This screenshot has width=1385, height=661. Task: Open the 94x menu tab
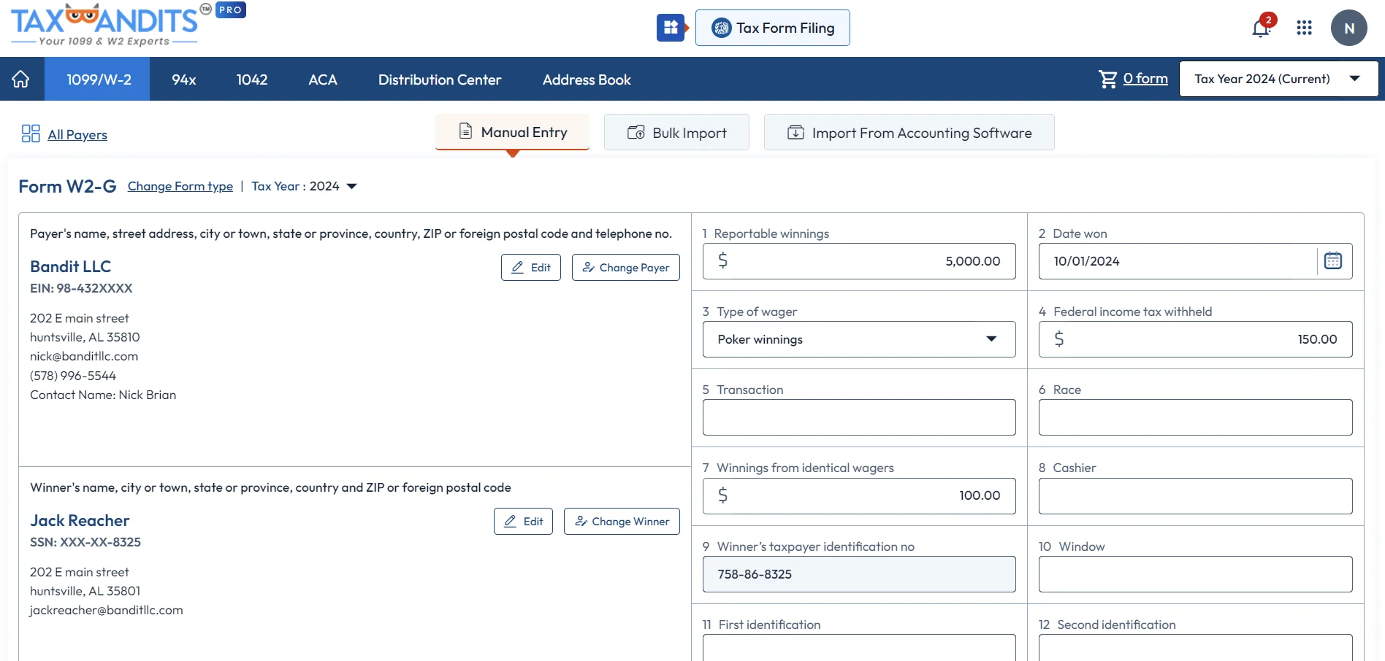[184, 79]
